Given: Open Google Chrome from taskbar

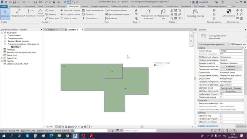Looking at the screenshot, I should (x=67, y=136).
